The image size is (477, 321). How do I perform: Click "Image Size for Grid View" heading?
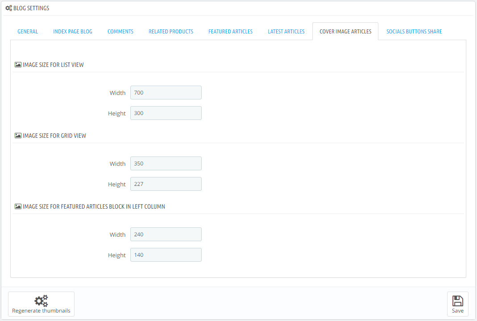click(54, 136)
